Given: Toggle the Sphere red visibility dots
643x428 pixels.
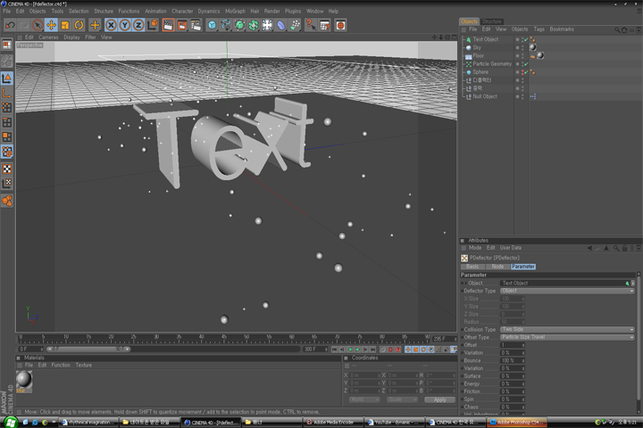Looking at the screenshot, I should click(522, 72).
